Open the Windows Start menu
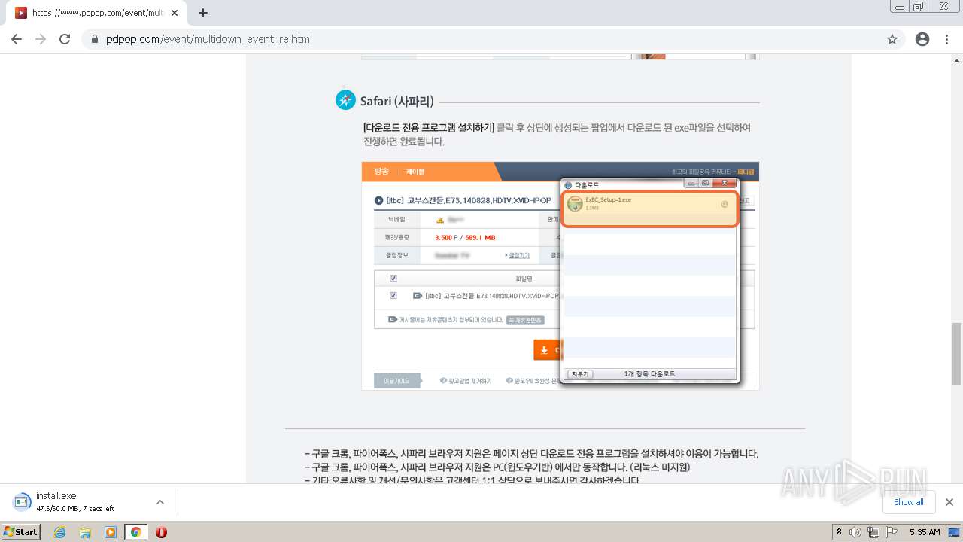The width and height of the screenshot is (963, 542). point(21,532)
